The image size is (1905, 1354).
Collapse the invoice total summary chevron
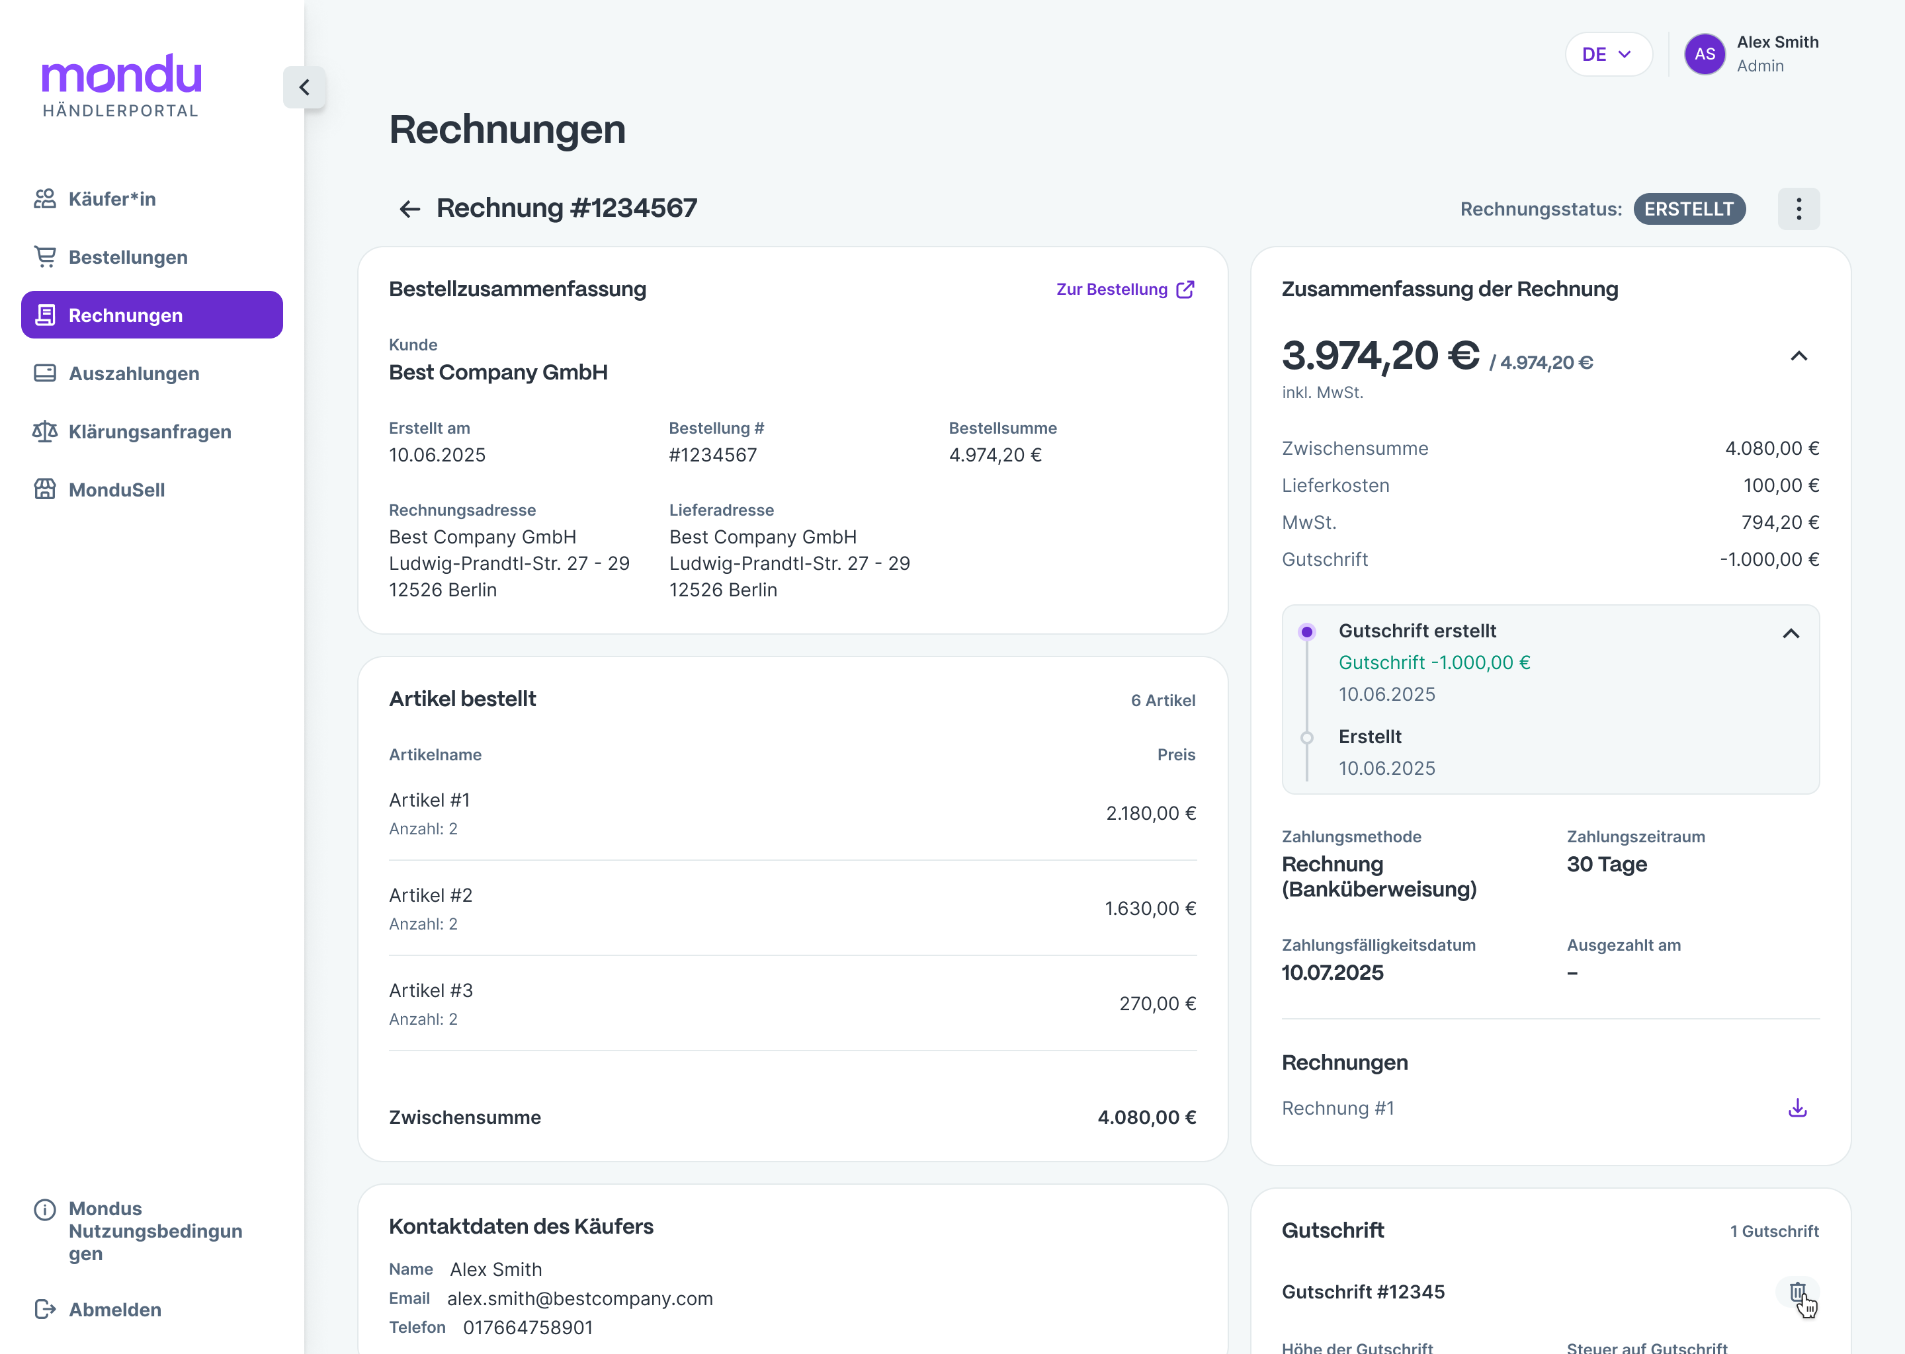(1799, 357)
